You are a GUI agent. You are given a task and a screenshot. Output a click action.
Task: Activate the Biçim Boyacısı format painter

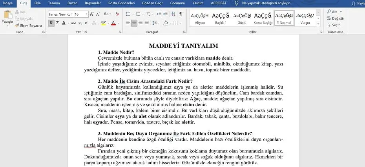28,25
